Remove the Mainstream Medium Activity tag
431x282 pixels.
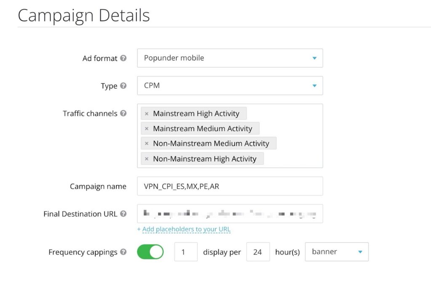coord(146,129)
